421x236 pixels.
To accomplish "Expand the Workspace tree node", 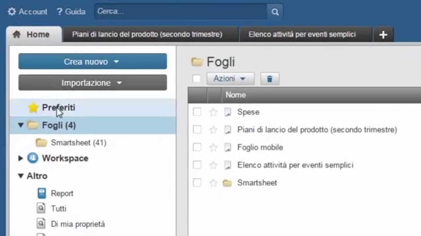I will [21, 158].
